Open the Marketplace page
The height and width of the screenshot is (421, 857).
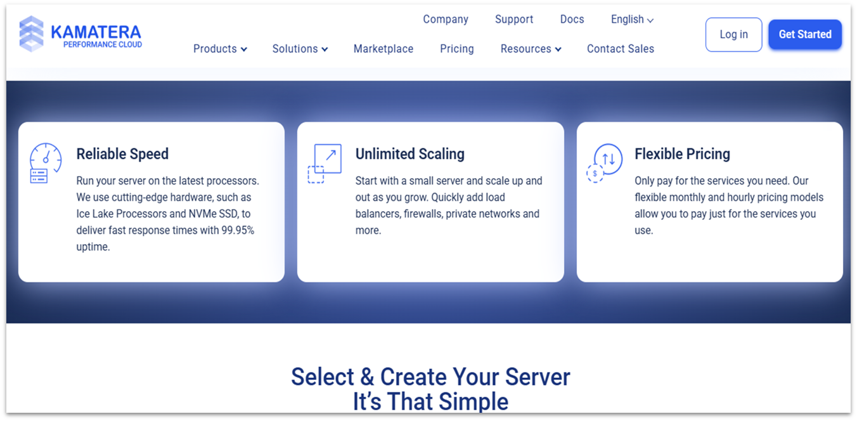(383, 49)
